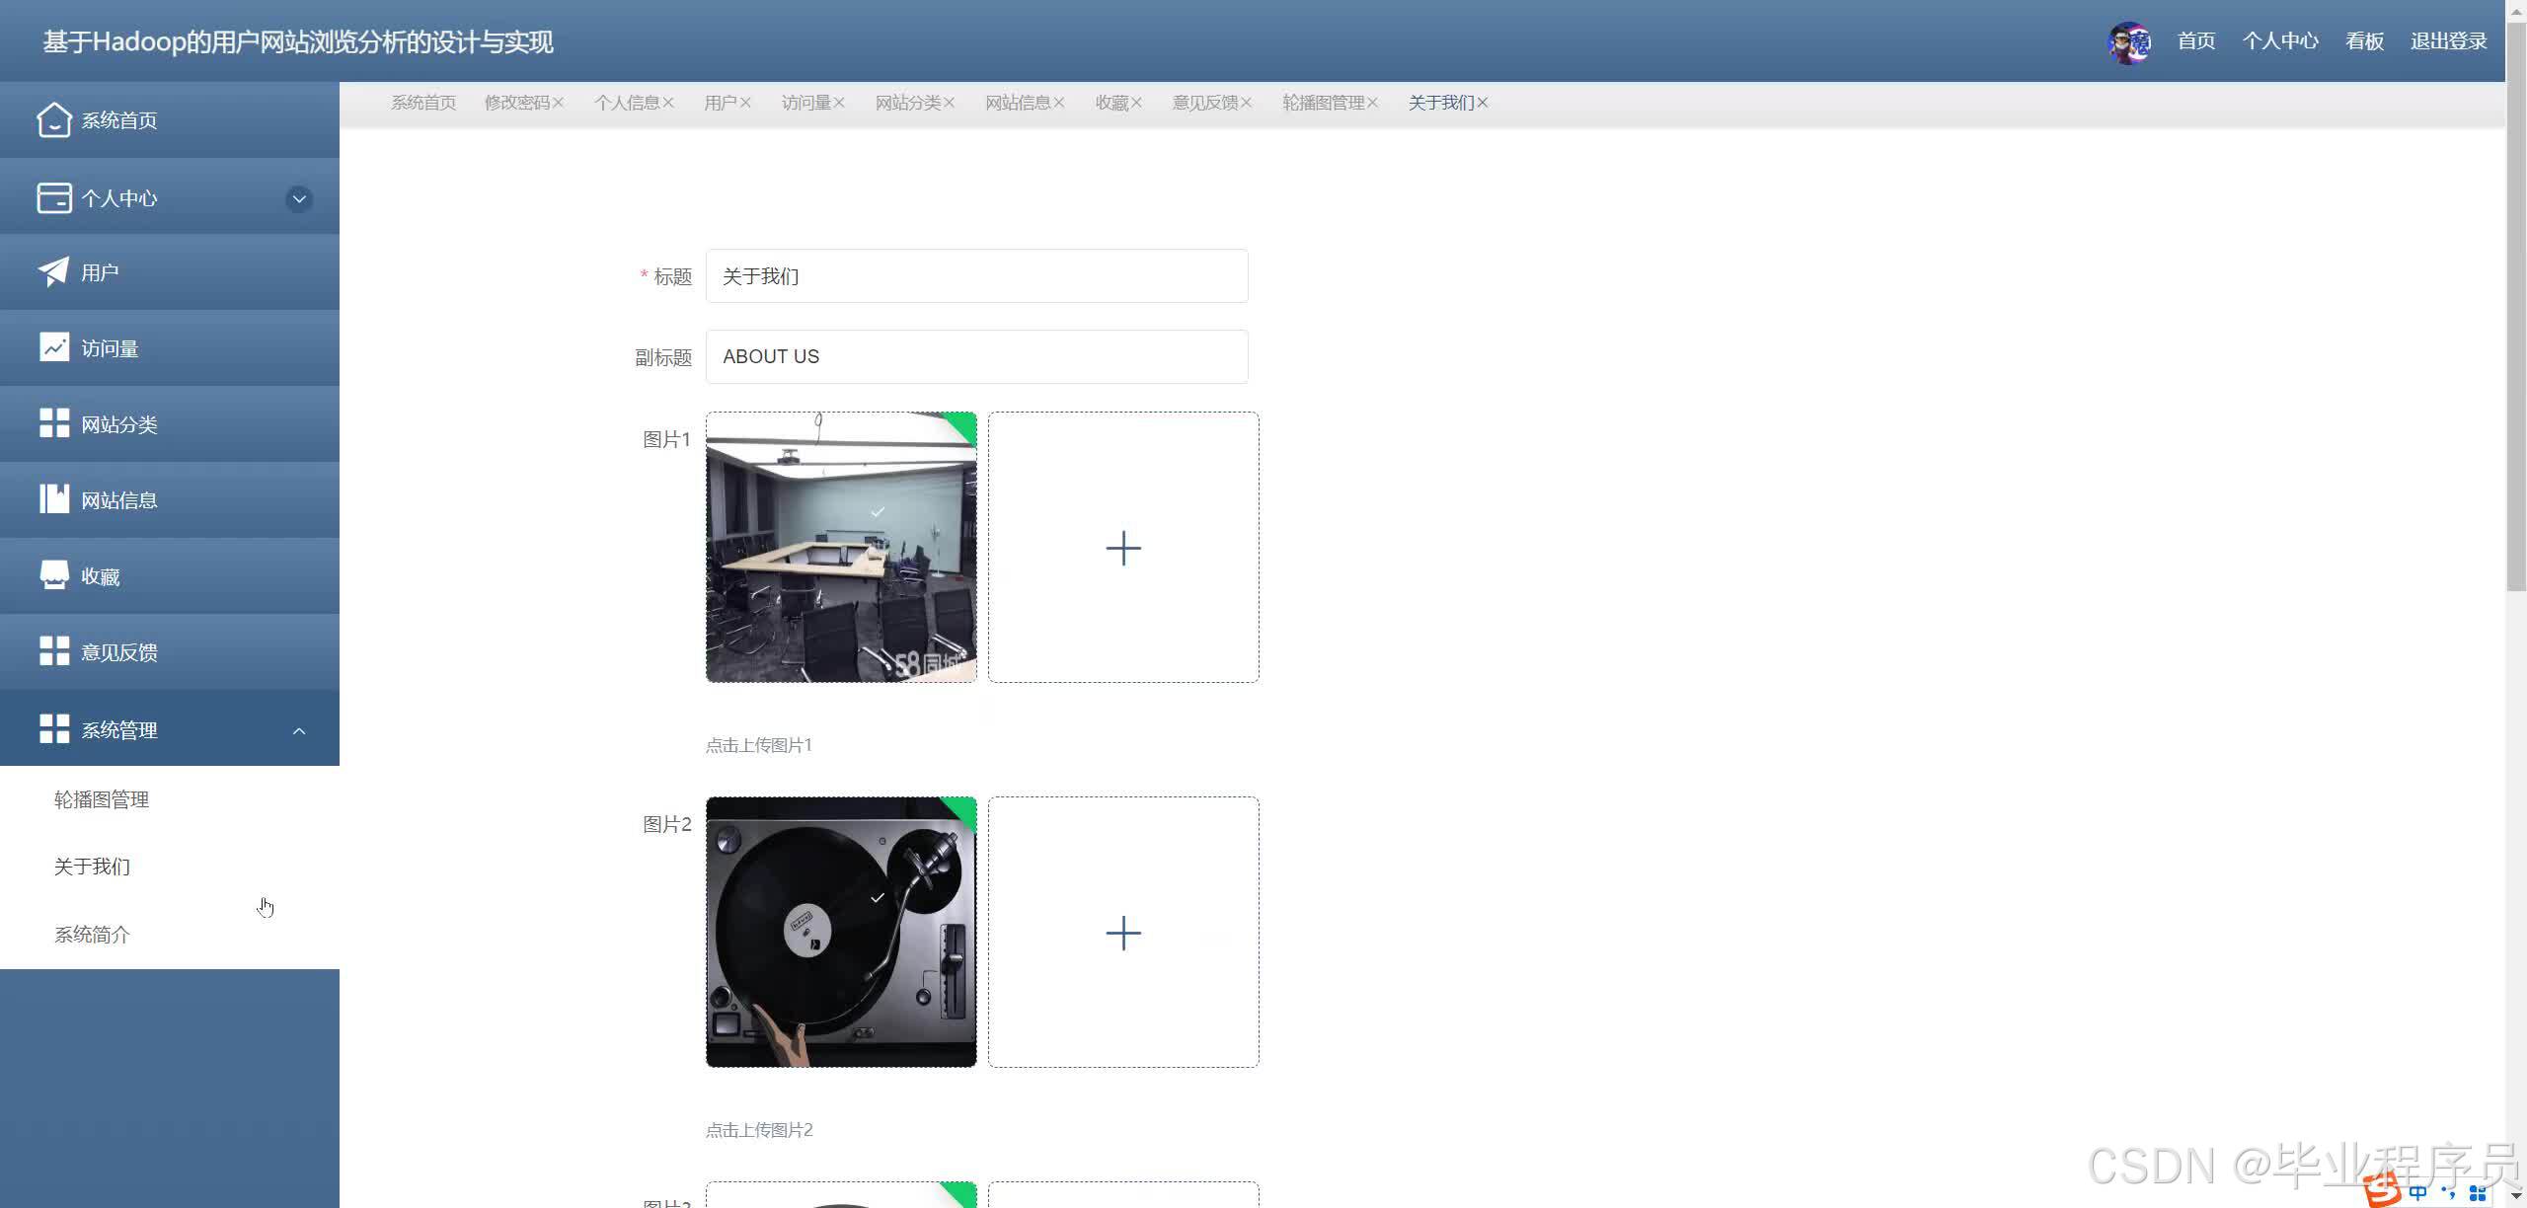The height and width of the screenshot is (1208, 2527).
Task: Click the store icon for 收藏
Action: tap(54, 575)
